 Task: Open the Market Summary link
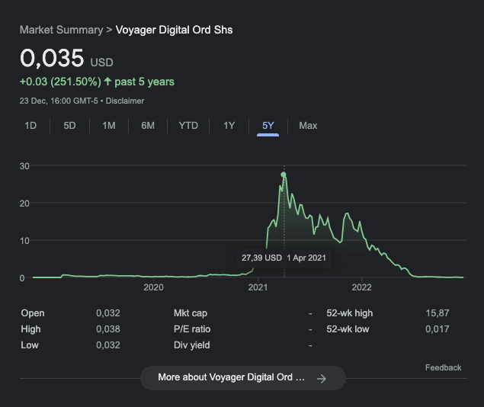[x=62, y=30]
